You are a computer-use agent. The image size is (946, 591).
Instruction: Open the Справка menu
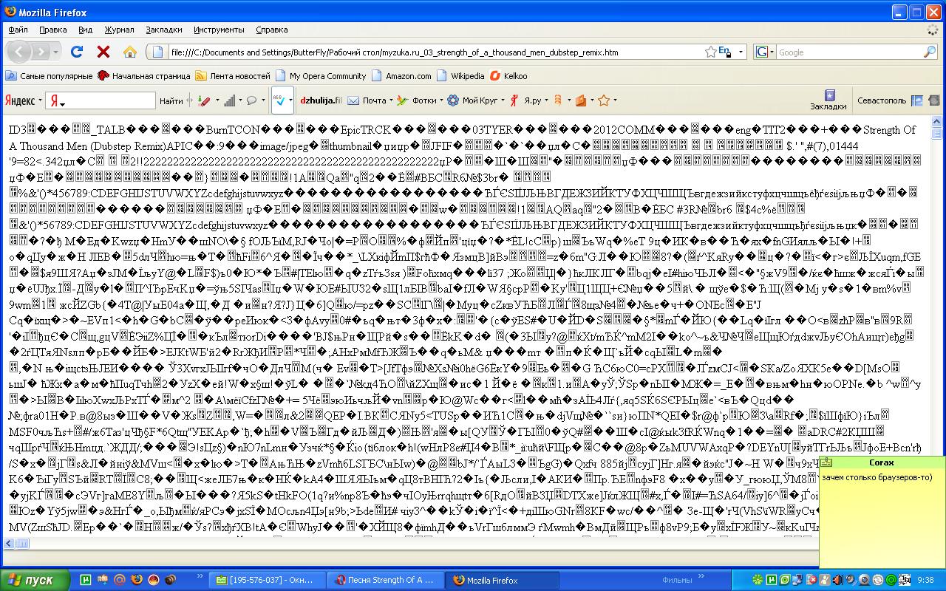271,30
